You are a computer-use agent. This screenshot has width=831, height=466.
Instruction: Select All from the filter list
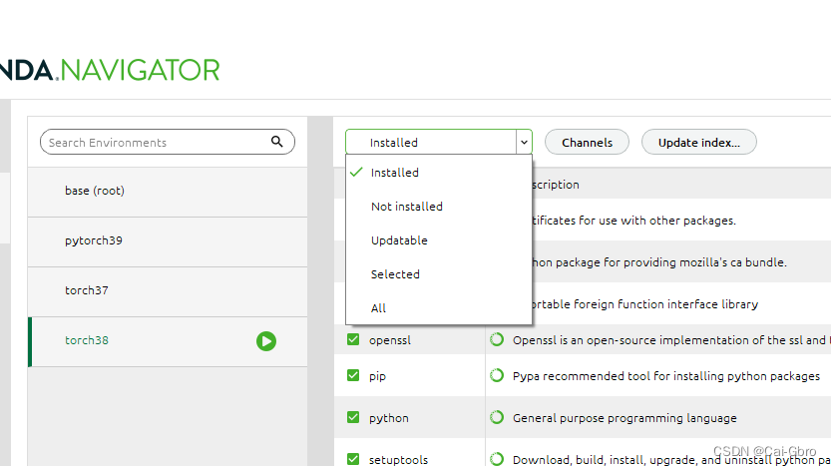point(439,308)
